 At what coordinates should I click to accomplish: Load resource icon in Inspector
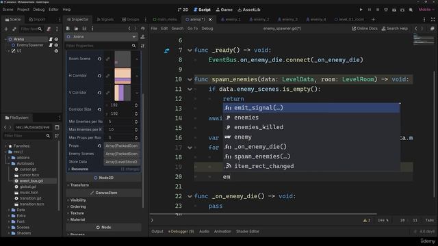point(76,29)
